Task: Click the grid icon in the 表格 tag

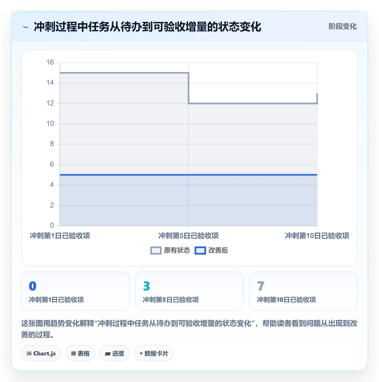Action: pos(73,353)
